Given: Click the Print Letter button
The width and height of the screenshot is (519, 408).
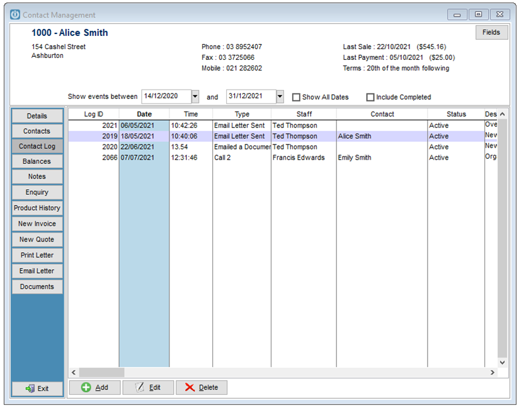Looking at the screenshot, I should coord(37,255).
